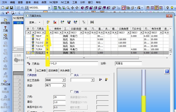Click the tool table vertical scrollbar thumb
Image resolution: width=176 pixels, height=112 pixels.
pyautogui.click(x=170, y=50)
